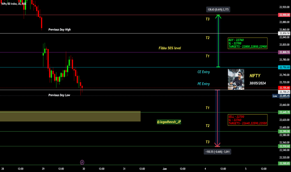Select the purple 22,800.55 price label
Image resolution: width=291 pixels, height=172 pixels.
click(x=284, y=52)
